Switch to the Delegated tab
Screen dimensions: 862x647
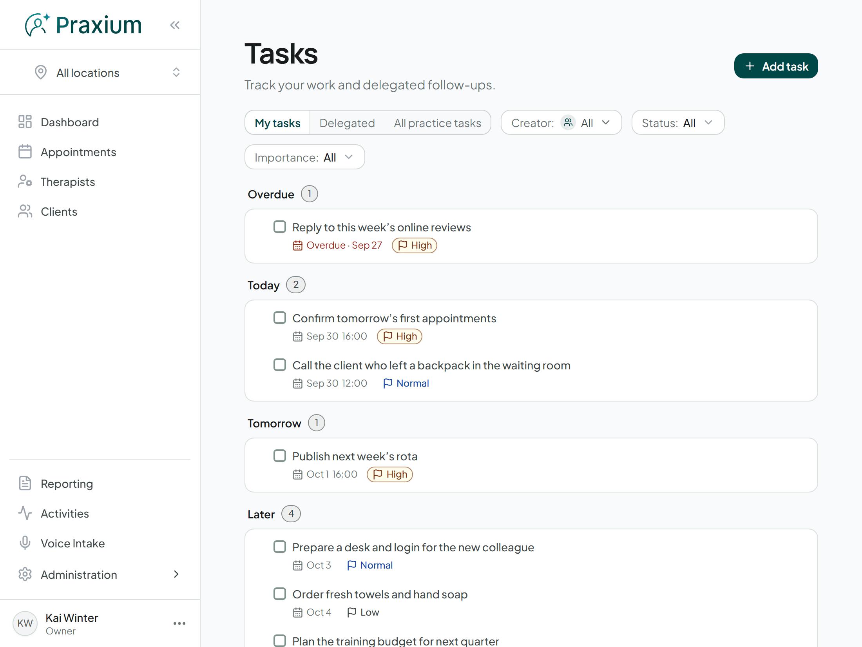pos(347,123)
